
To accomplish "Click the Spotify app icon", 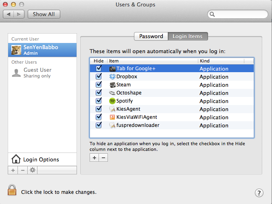I will point(112,101).
